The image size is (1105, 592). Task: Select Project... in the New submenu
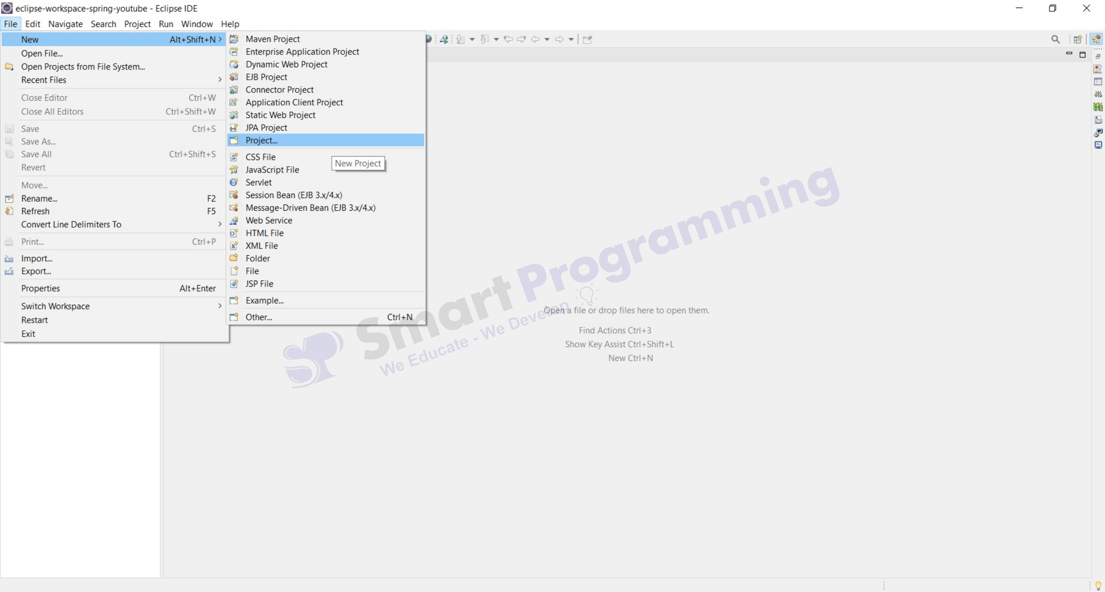point(326,141)
